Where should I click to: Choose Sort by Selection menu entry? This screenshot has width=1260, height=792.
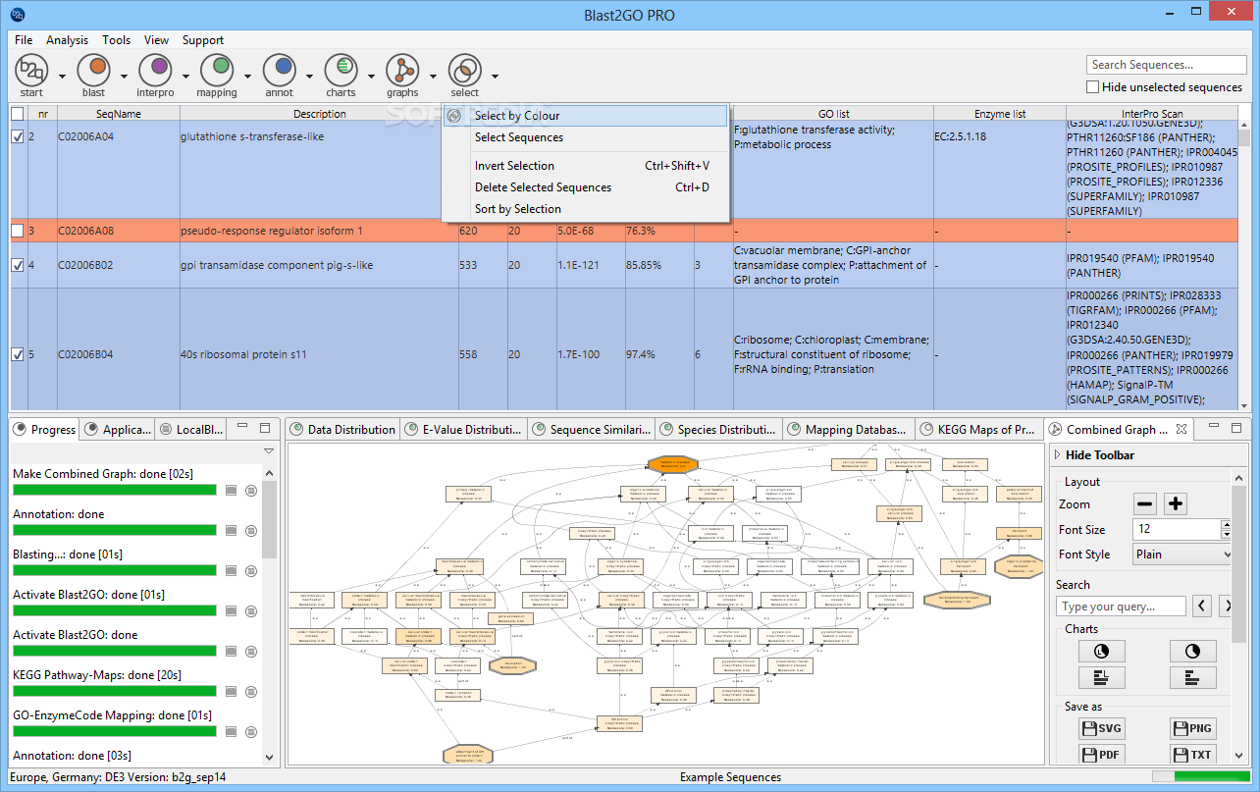586,209
